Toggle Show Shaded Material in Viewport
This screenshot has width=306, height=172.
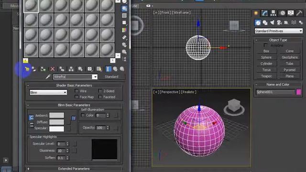pyautogui.click(x=99, y=69)
